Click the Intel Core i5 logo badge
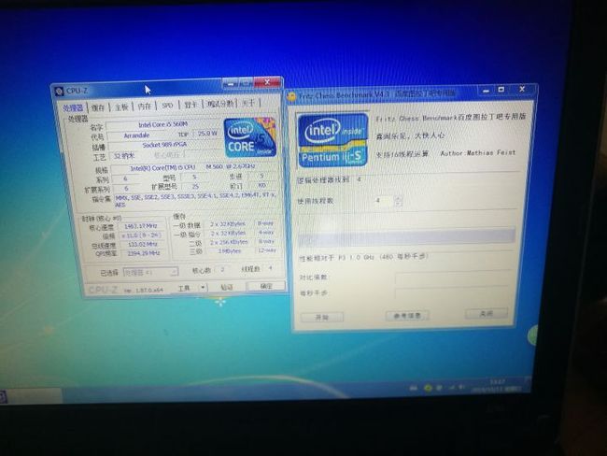The height and width of the screenshot is (456, 607). (x=250, y=137)
